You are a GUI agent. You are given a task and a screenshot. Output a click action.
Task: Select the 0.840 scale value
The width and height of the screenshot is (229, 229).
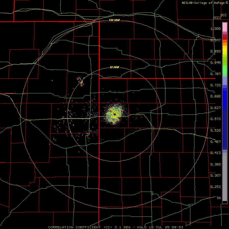pyautogui.click(x=216, y=63)
